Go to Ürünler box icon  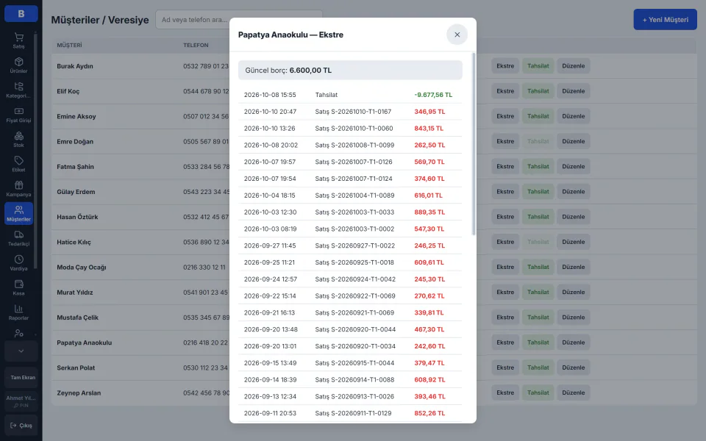(x=18, y=65)
